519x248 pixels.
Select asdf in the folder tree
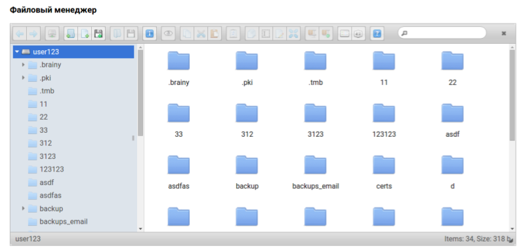click(x=47, y=183)
